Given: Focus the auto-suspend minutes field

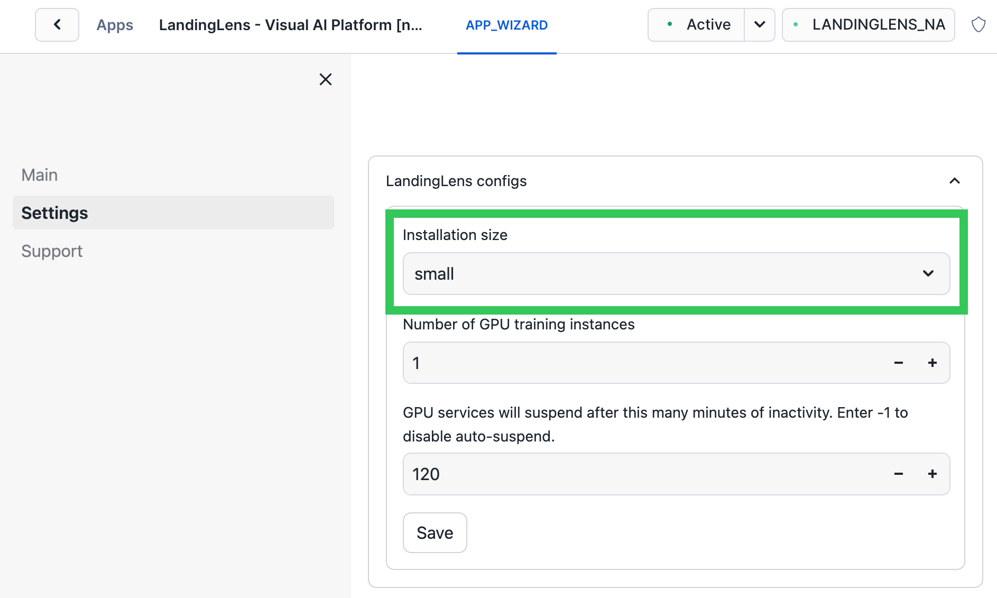Looking at the screenshot, I should [645, 474].
